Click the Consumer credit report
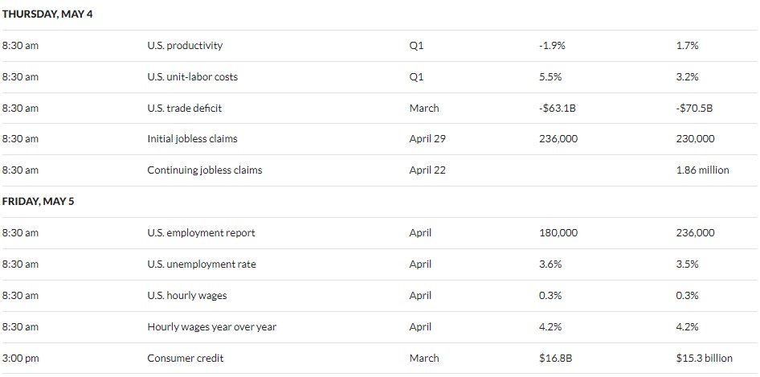Viewport: 760px width, 377px height. pyautogui.click(x=185, y=359)
